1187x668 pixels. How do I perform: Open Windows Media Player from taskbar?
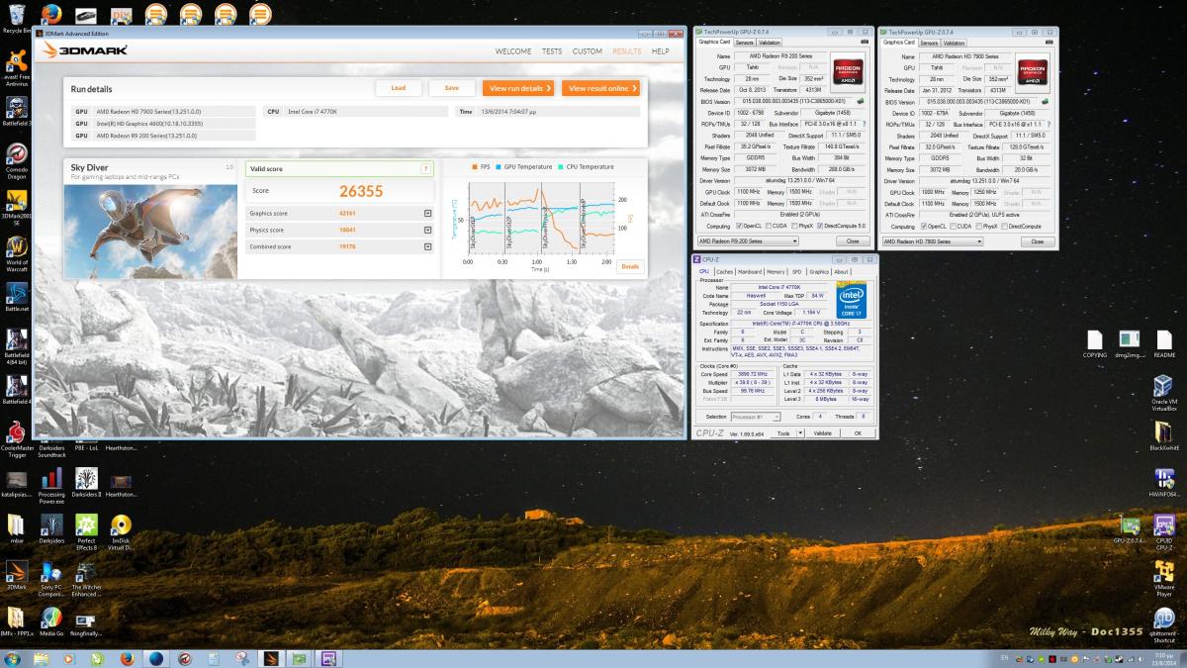coord(68,657)
